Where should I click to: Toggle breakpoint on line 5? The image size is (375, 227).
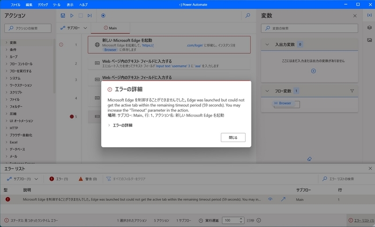[x=72, y=116]
